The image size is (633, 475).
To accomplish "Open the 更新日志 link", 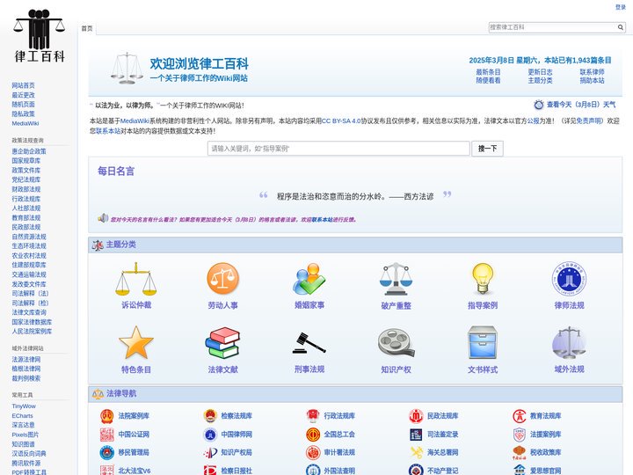I will 540,72.
